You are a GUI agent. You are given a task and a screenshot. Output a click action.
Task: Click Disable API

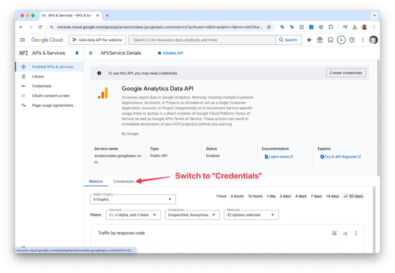tap(170, 53)
